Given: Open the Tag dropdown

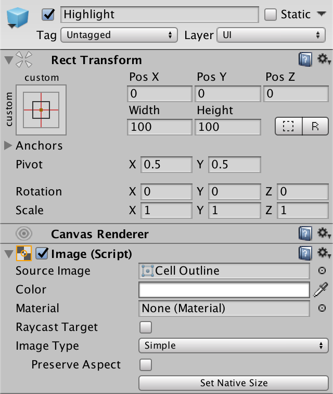Looking at the screenshot, I should (x=119, y=35).
